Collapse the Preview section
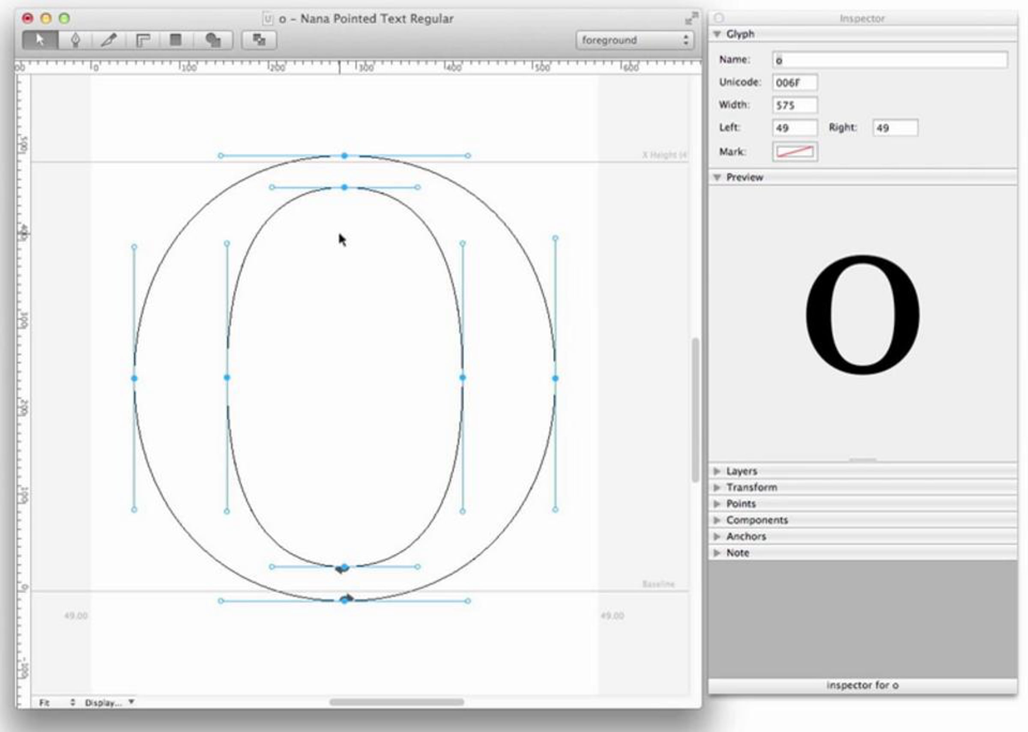Image resolution: width=1028 pixels, height=732 pixels. 717,177
